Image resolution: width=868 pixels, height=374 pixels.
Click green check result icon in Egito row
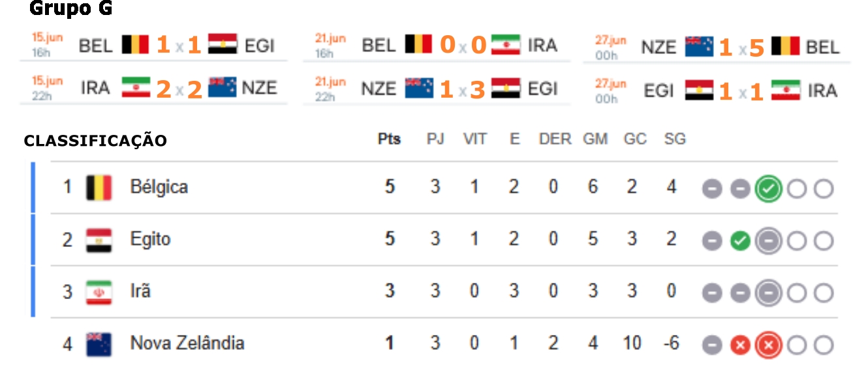[x=739, y=242]
